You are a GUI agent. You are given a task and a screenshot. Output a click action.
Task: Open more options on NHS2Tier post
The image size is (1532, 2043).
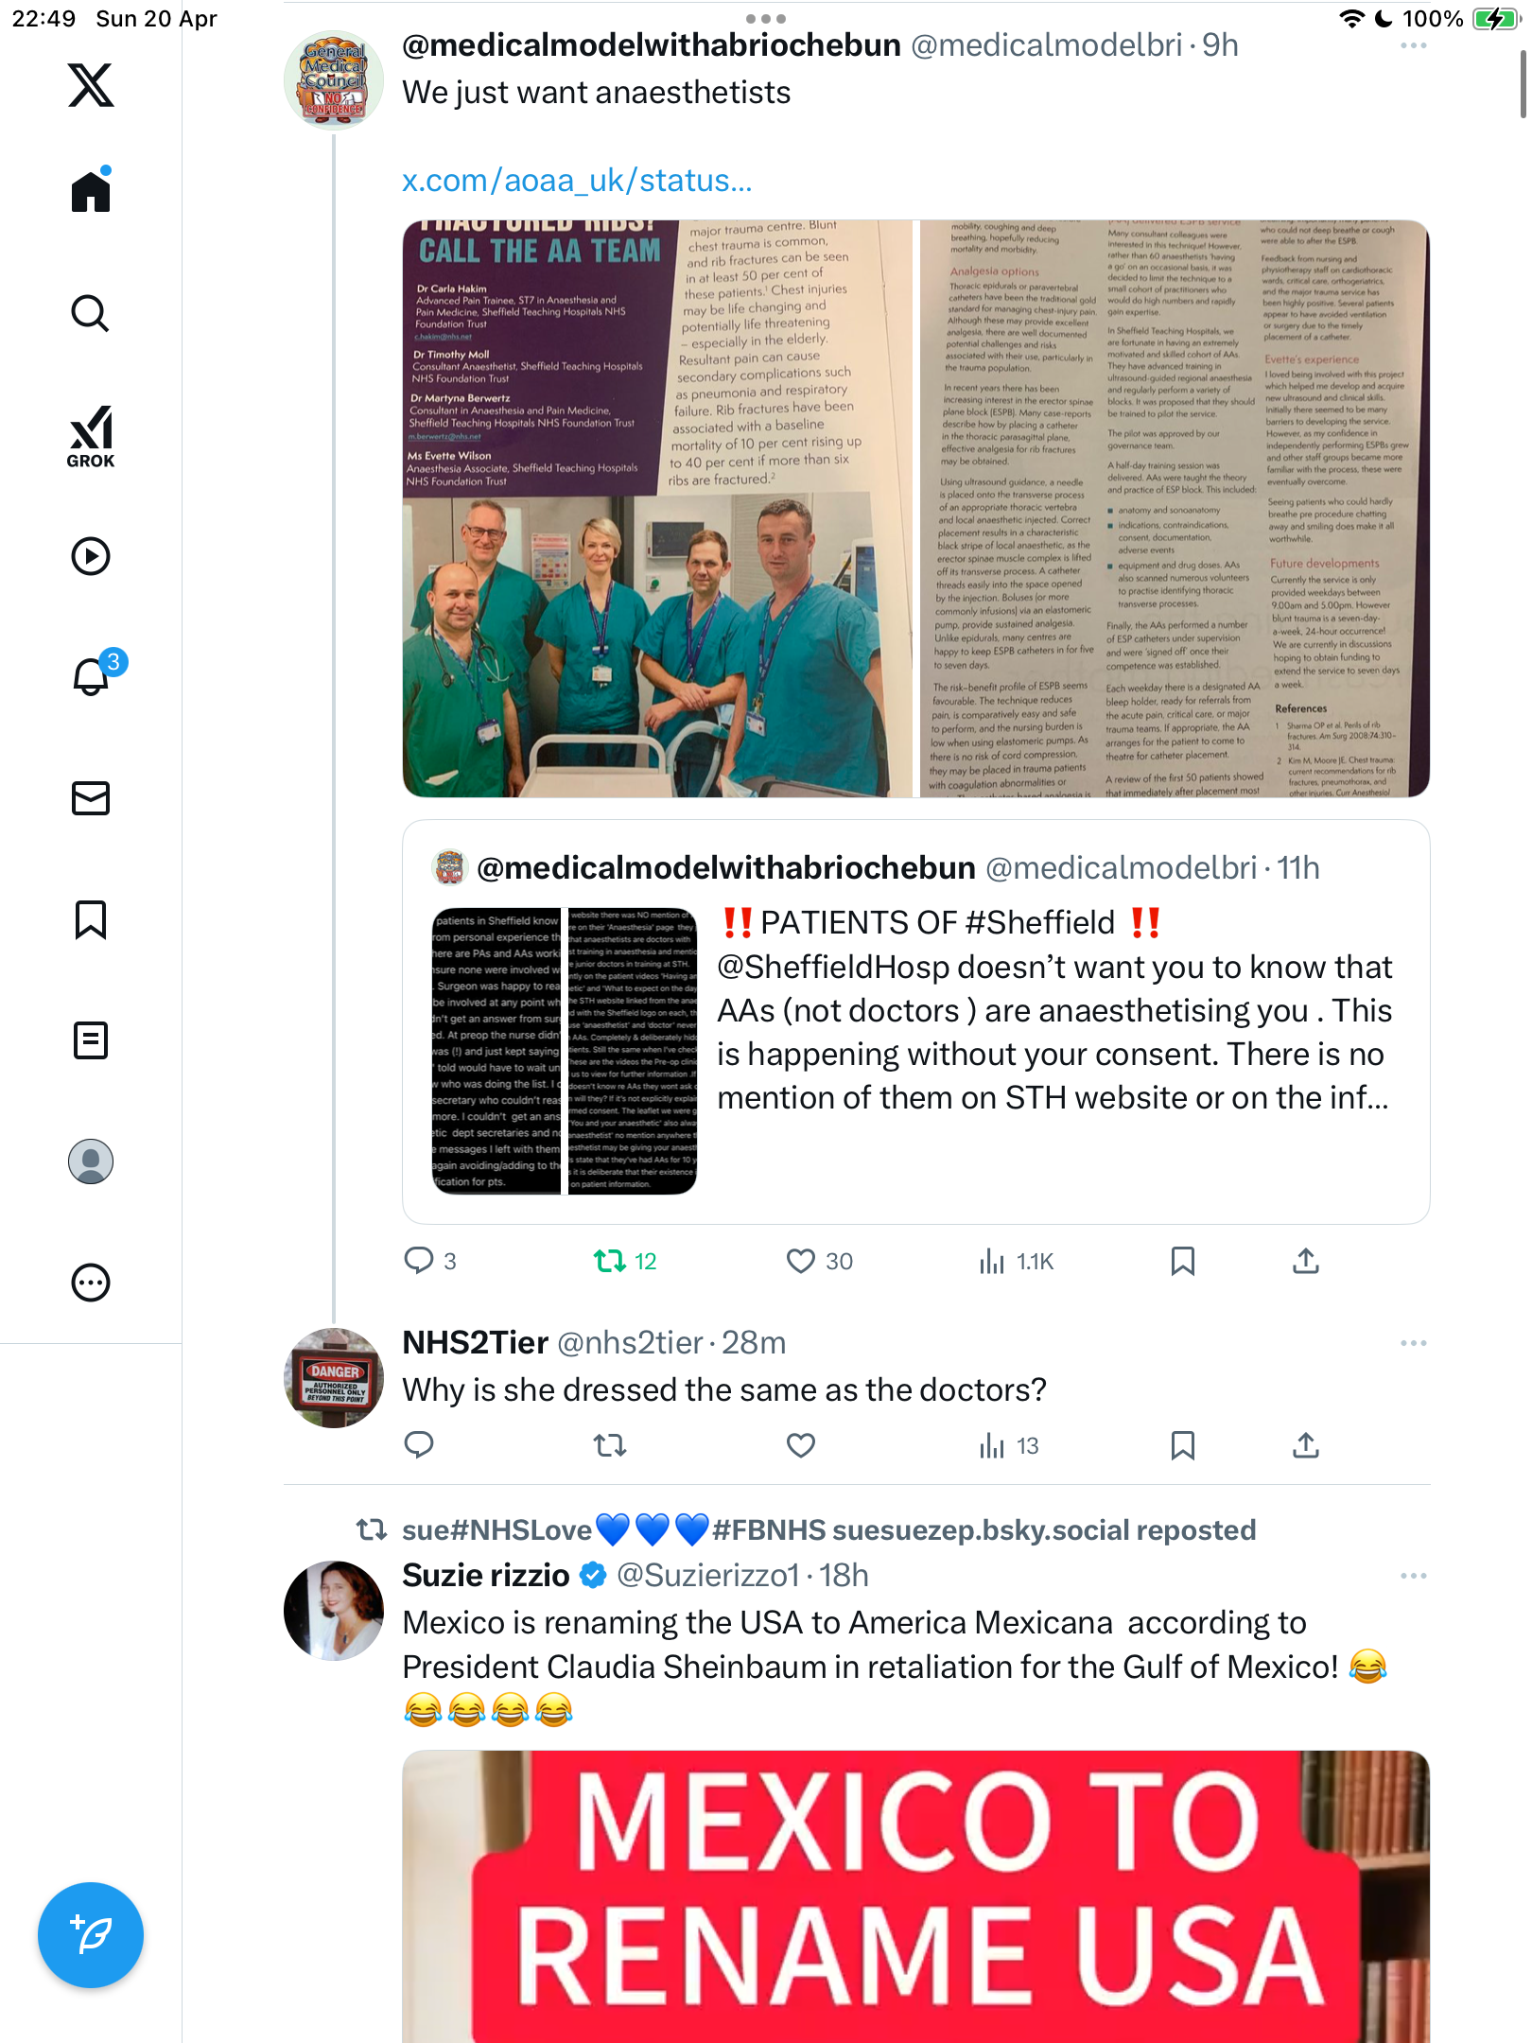(1413, 1343)
